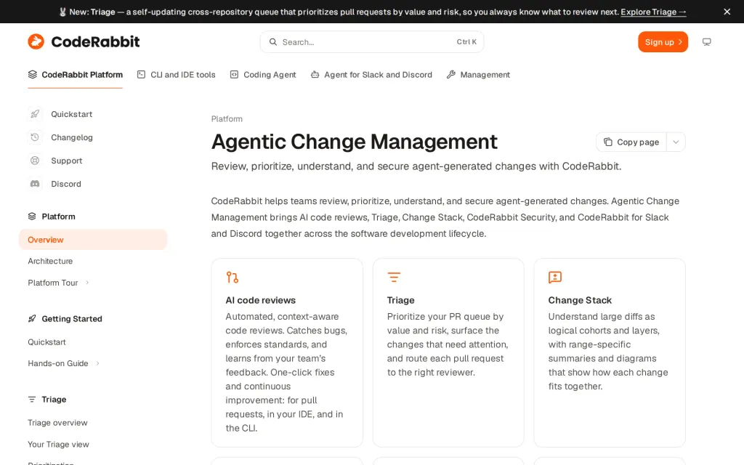Screen dimensions: 744x465
Task: Click the Agentic Change Management heading
Action: coord(355,142)
